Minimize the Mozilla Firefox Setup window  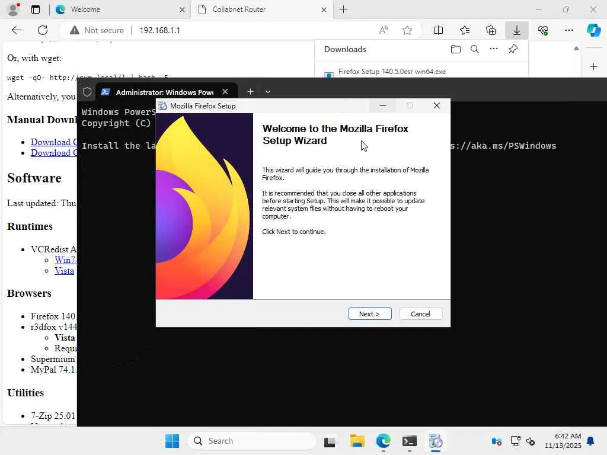[x=382, y=105]
